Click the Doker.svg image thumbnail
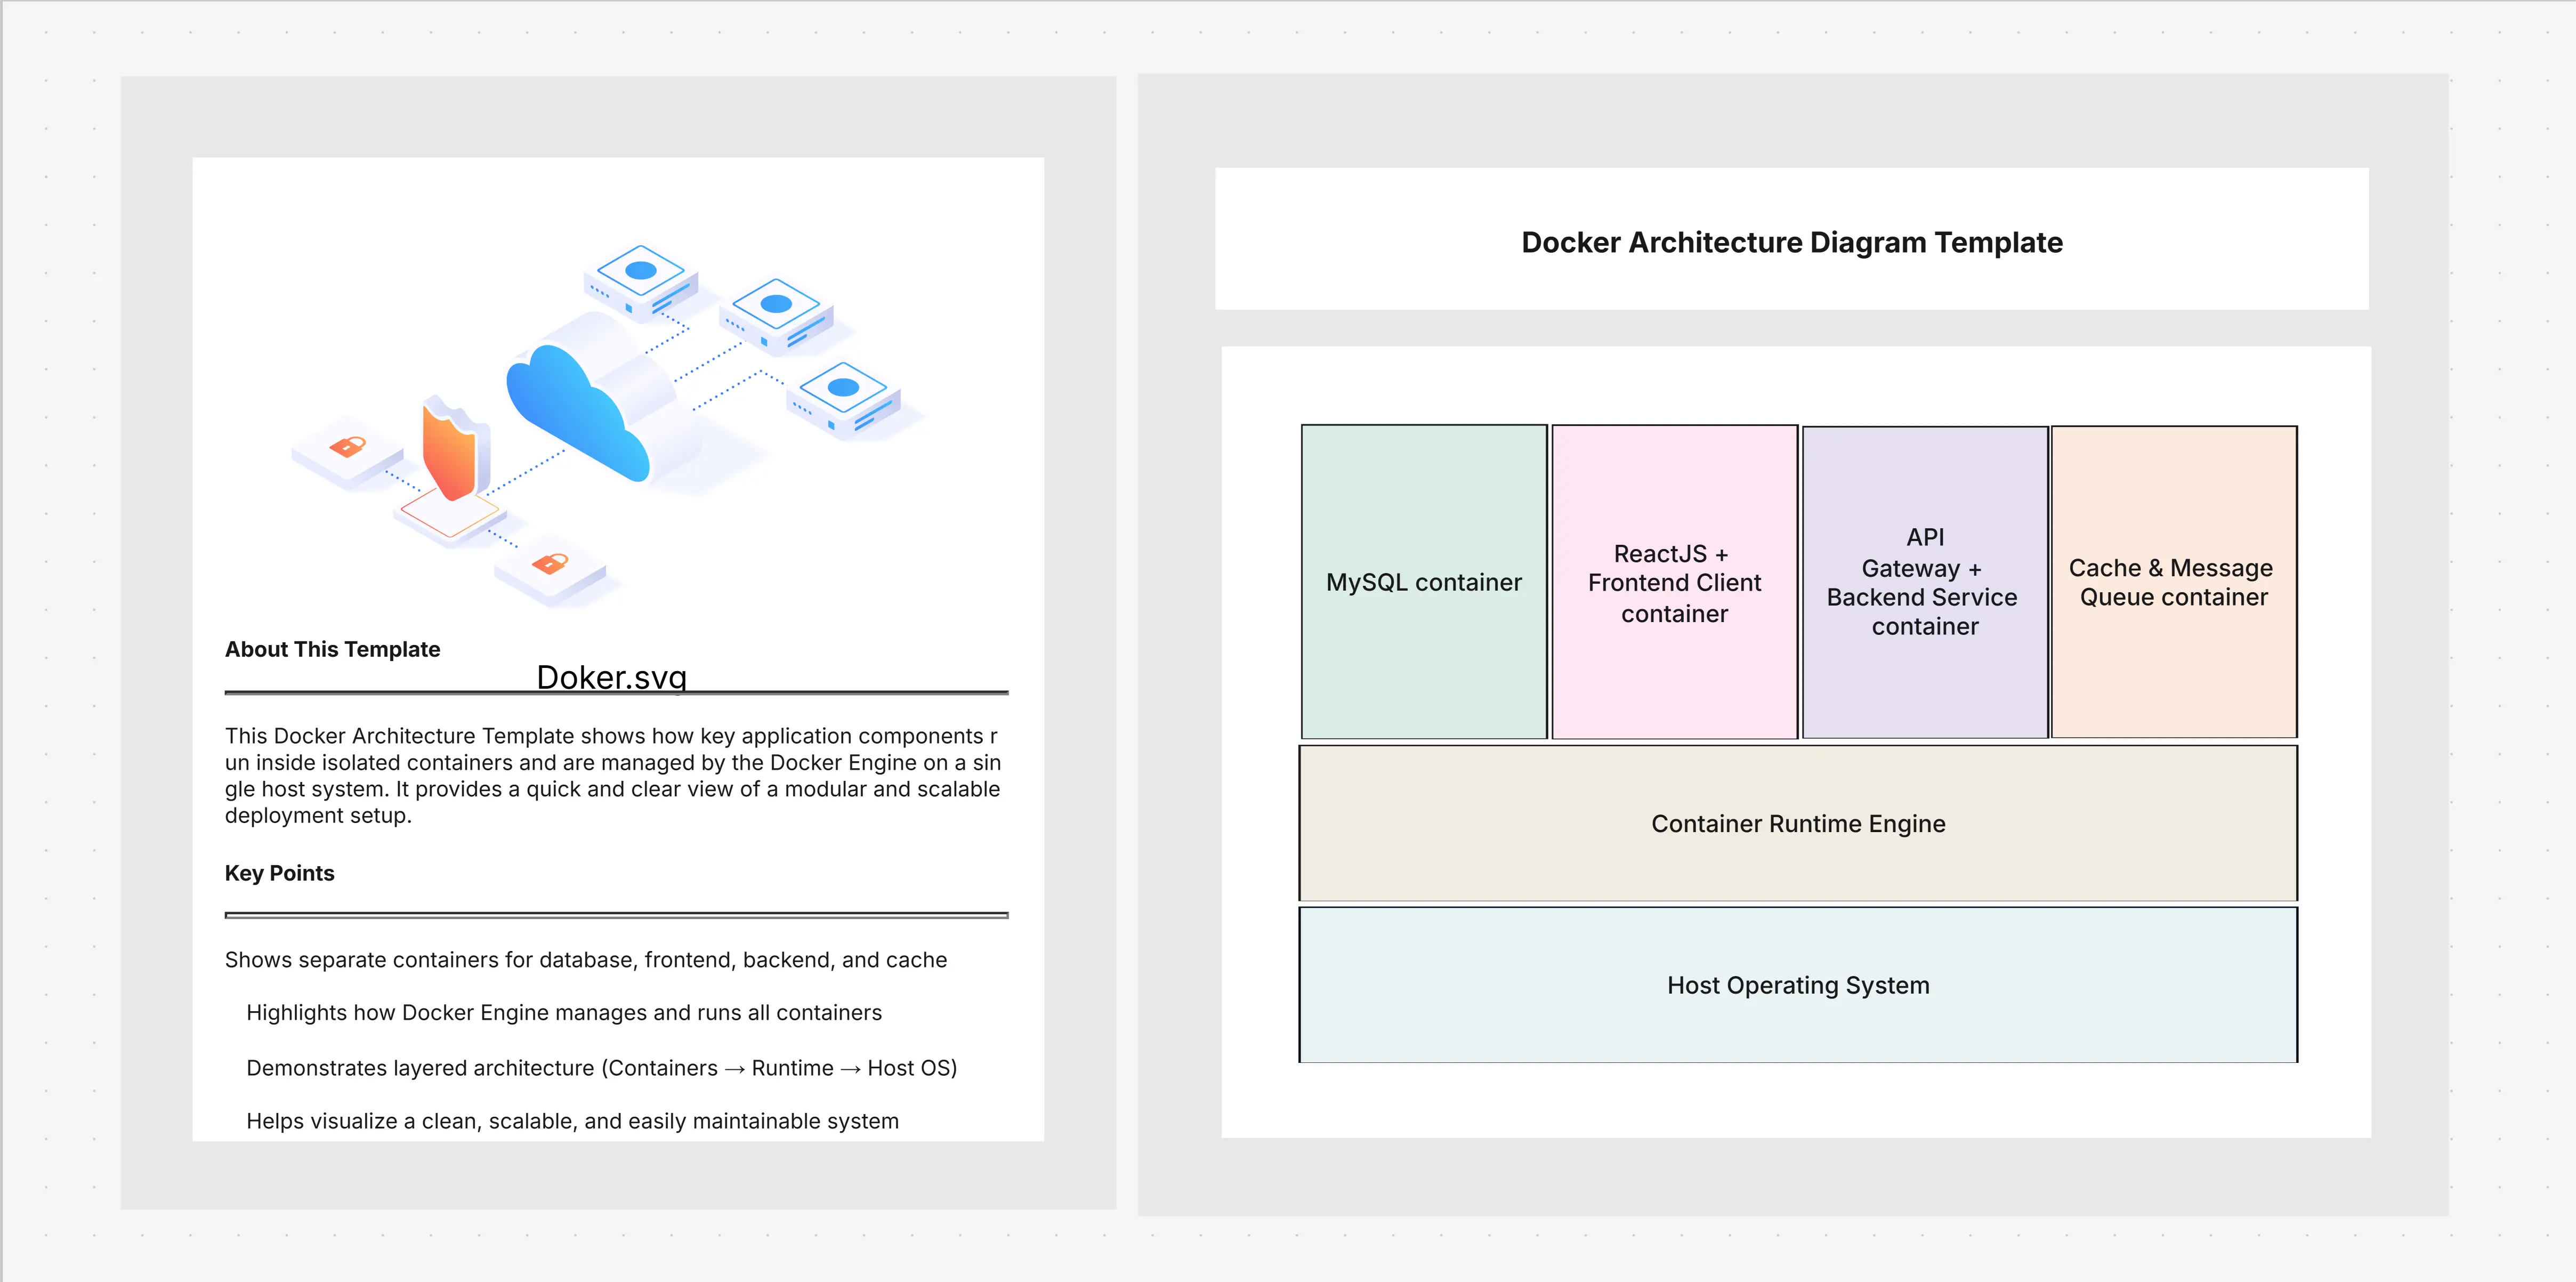 coord(610,420)
